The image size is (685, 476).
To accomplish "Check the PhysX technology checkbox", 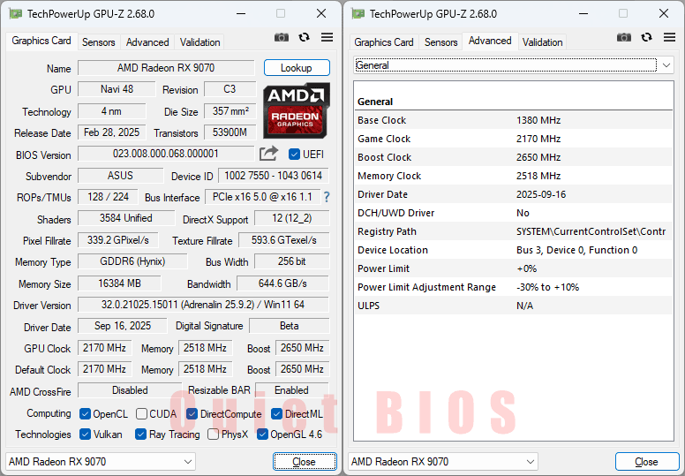I will pos(214,434).
